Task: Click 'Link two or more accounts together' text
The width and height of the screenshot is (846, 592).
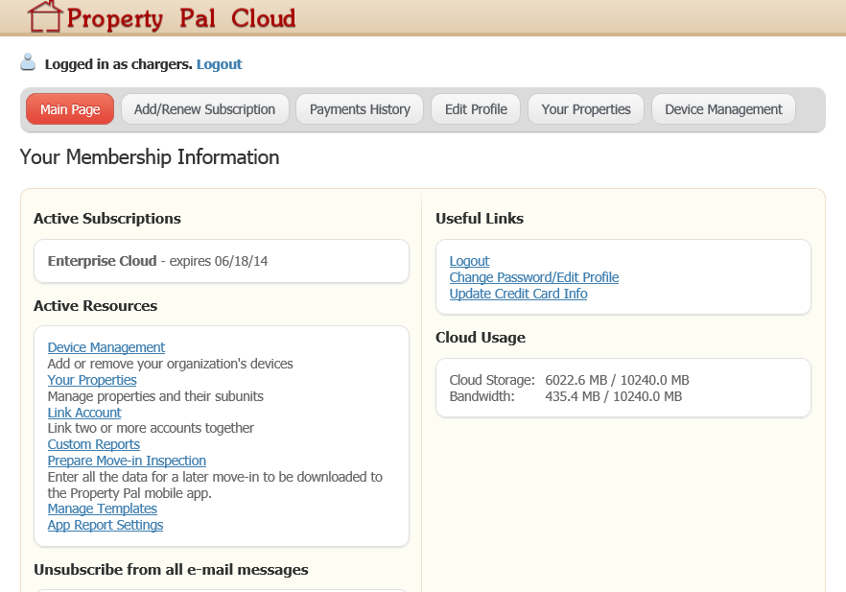Action: pos(151,428)
